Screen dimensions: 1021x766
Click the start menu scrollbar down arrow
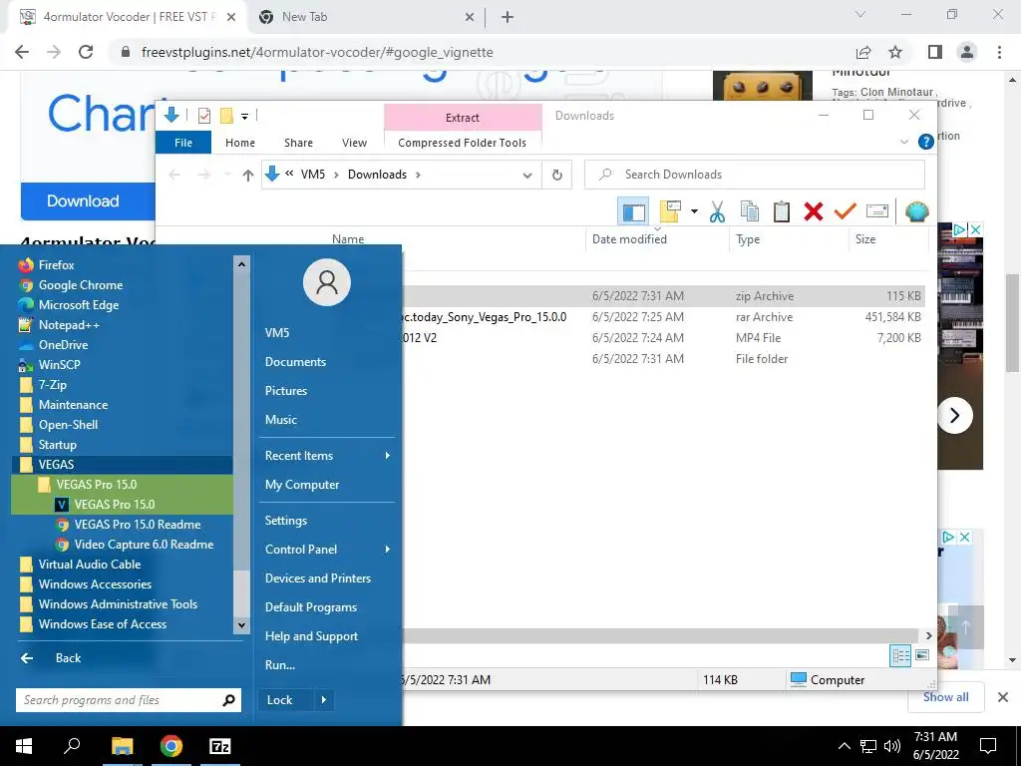pos(241,625)
